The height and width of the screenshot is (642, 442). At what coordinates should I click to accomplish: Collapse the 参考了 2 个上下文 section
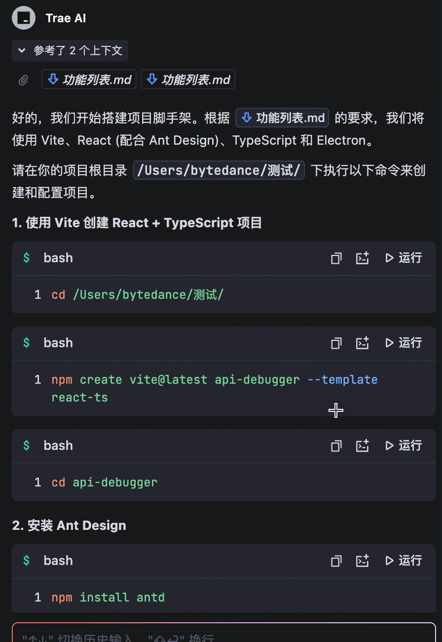coord(21,50)
